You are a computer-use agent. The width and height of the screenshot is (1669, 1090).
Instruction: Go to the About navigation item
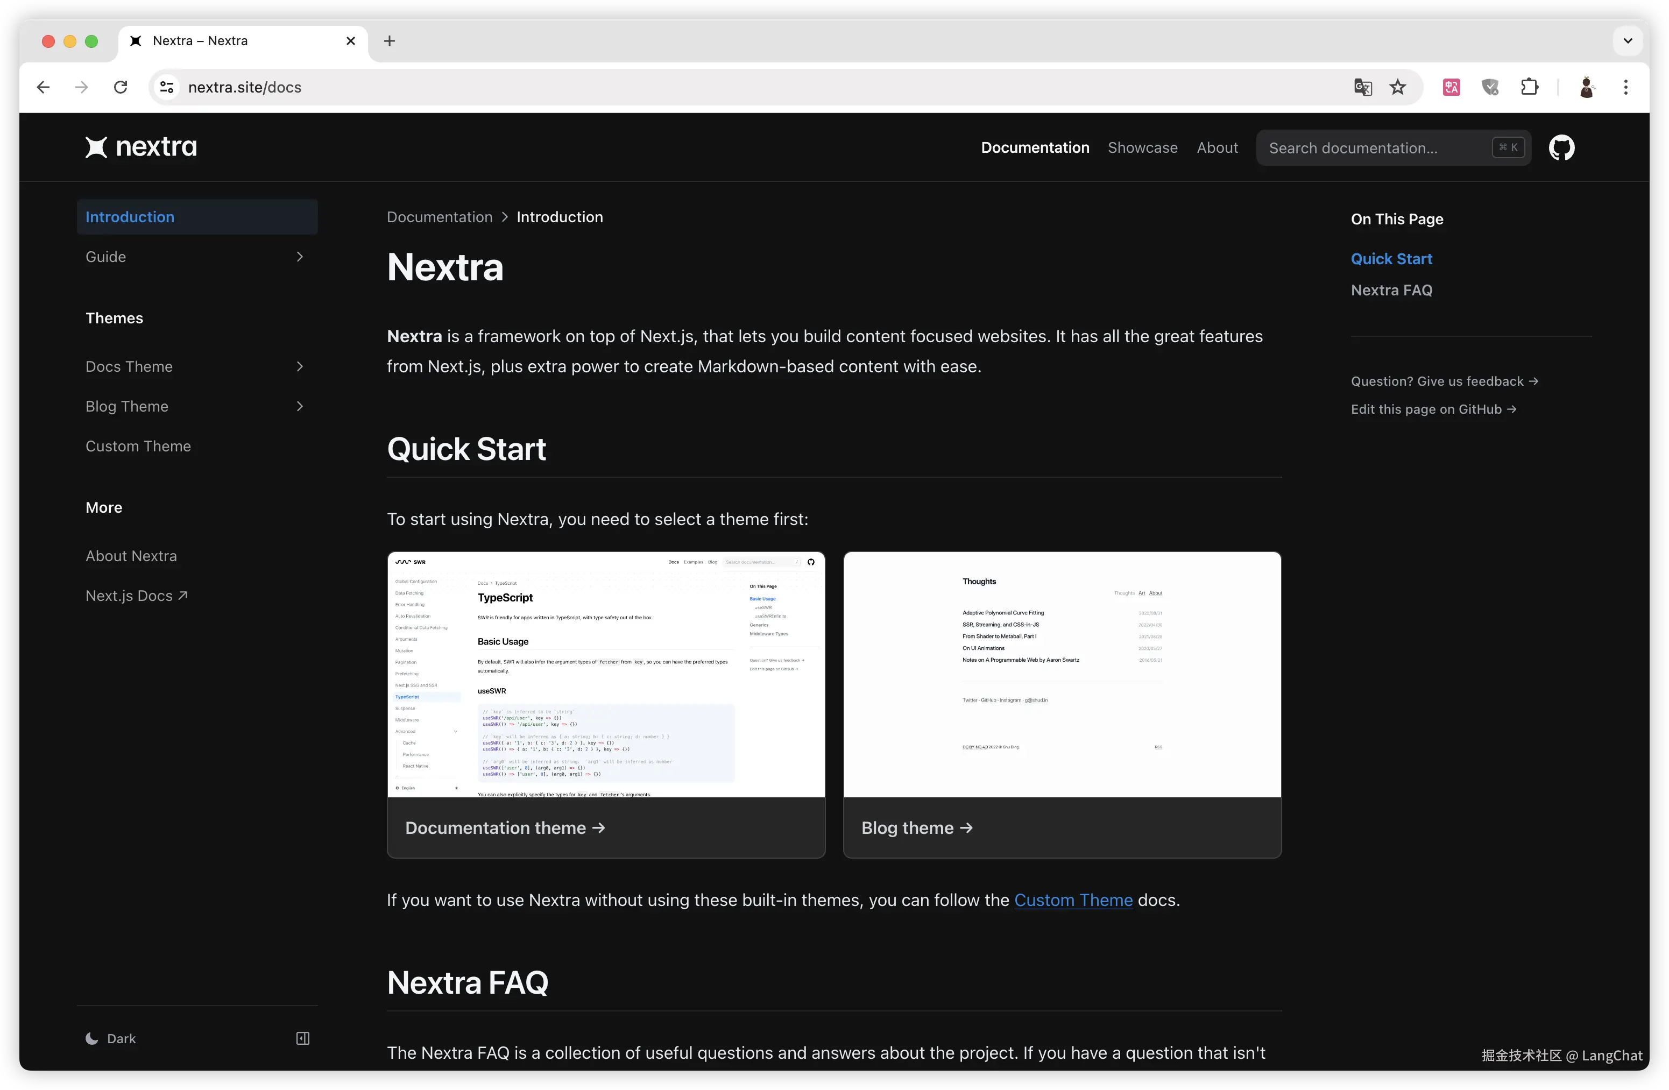click(1217, 148)
